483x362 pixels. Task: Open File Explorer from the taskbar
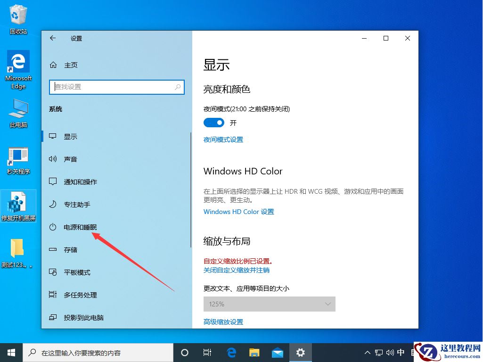[254, 352]
